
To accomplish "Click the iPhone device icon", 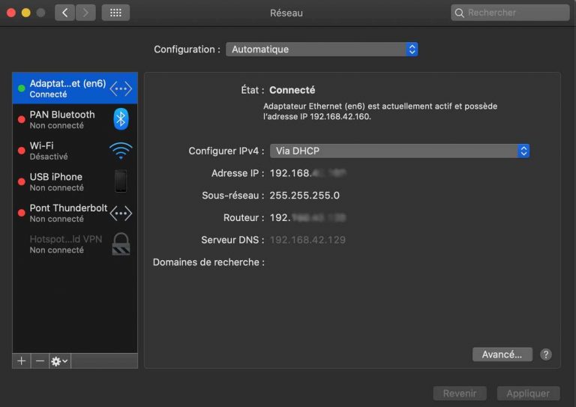I will point(121,181).
